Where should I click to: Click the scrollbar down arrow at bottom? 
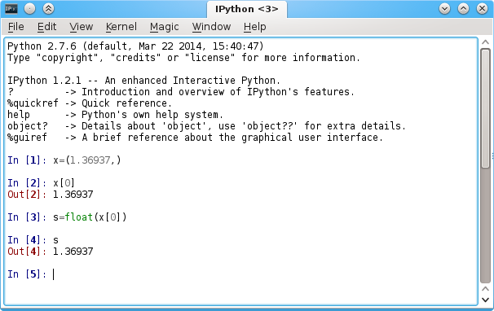[486, 300]
